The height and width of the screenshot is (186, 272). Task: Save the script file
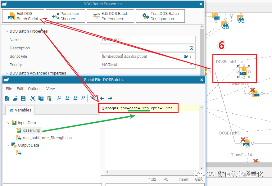[23, 98]
